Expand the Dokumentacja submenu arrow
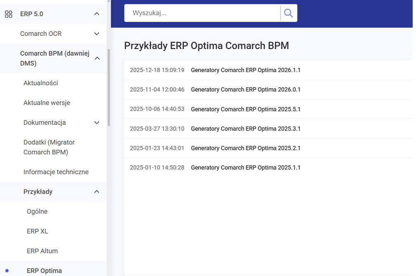This screenshot has height=276, width=416. coord(97,123)
